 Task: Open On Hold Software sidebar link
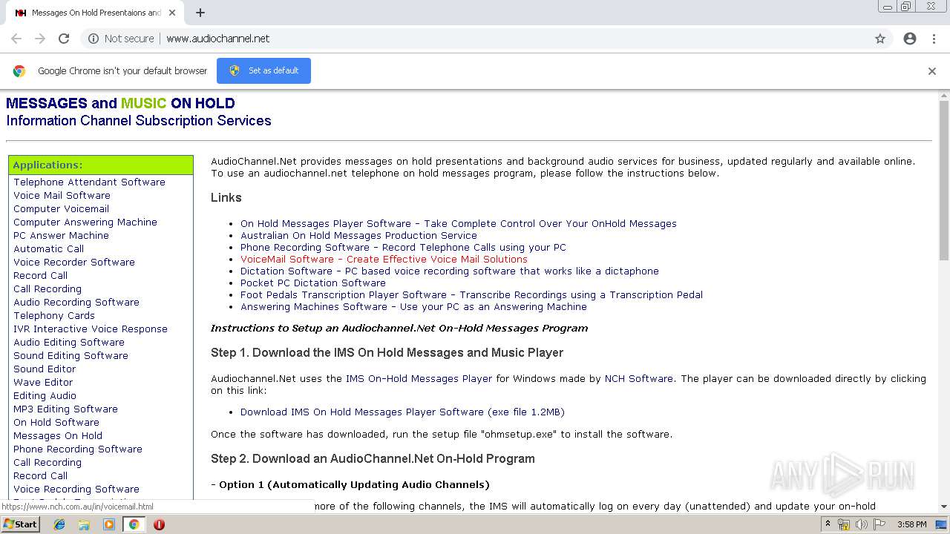[56, 422]
